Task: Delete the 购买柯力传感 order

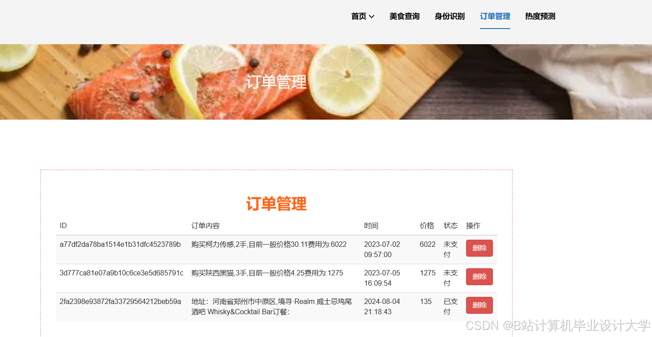Action: coord(480,248)
